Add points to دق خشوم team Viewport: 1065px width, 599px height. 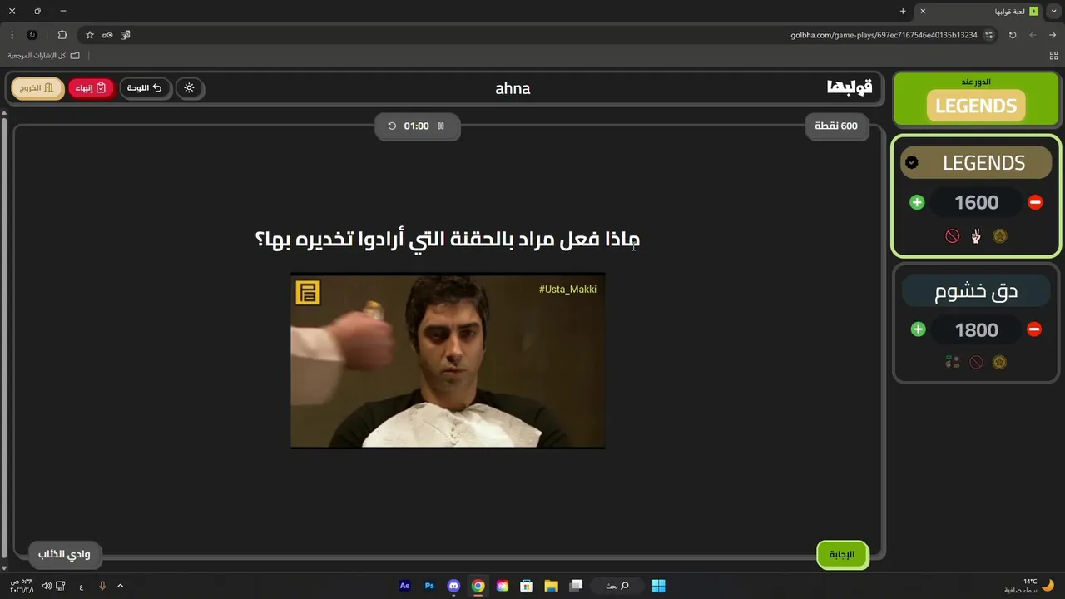tap(918, 329)
